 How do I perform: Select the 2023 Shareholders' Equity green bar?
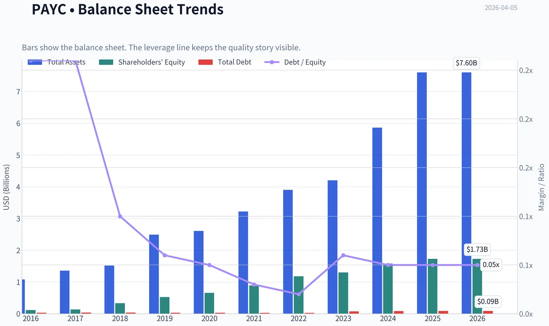coord(343,293)
